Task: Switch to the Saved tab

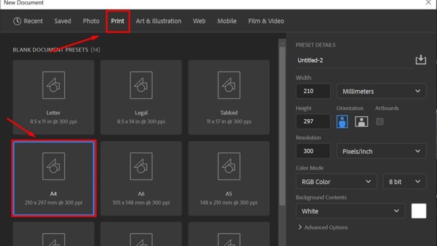Action: [63, 21]
